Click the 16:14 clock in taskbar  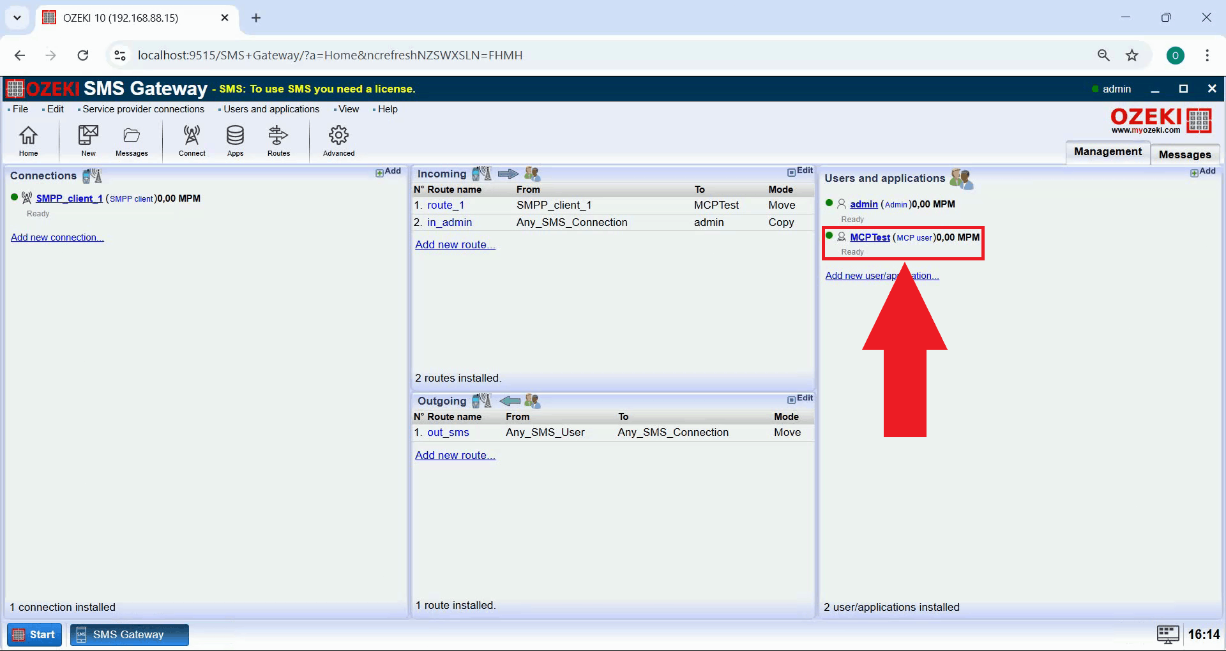pyautogui.click(x=1204, y=634)
